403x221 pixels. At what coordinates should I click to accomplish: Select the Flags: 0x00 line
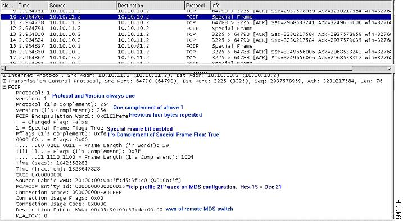(x=51, y=140)
